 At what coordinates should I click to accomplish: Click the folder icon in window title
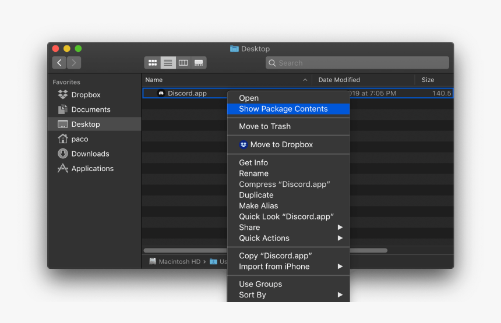[x=234, y=49]
